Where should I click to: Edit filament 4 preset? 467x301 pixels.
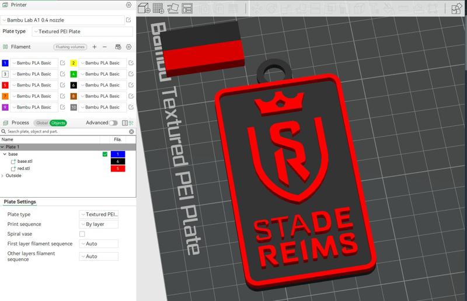pyautogui.click(x=131, y=74)
